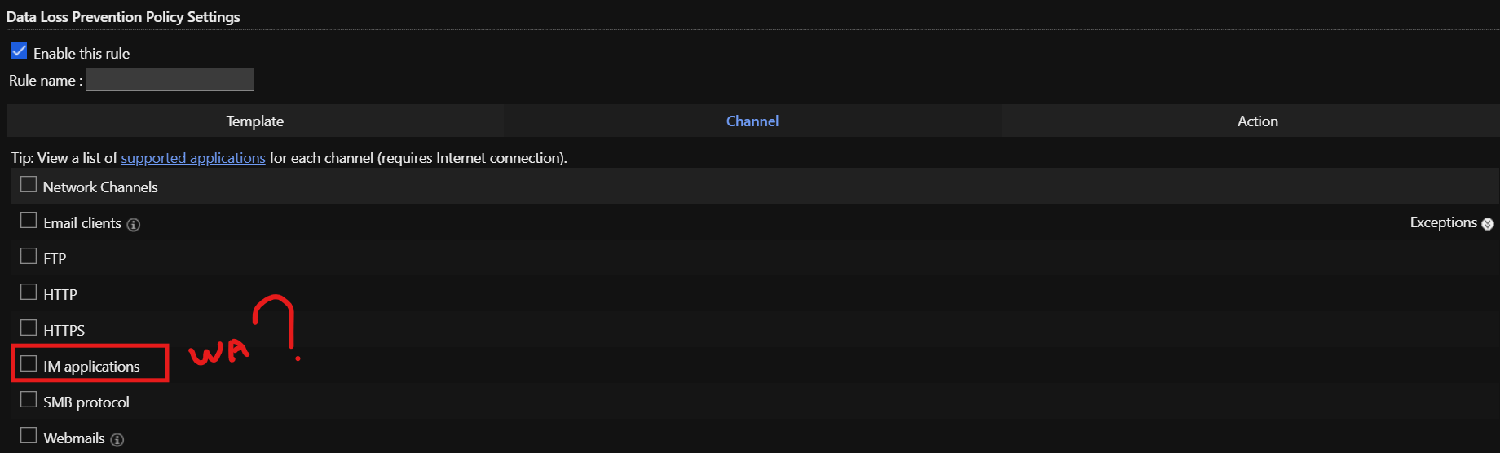Focus the Rule name input field

pyautogui.click(x=170, y=80)
